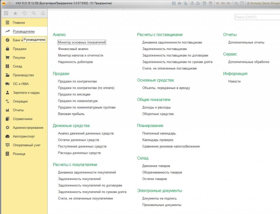
Task: Click the panel layout settings icon
Action: pos(242,3)
